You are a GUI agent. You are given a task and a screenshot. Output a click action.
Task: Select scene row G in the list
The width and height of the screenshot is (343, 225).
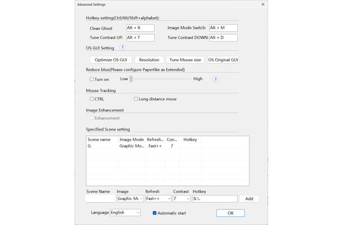coord(167,146)
